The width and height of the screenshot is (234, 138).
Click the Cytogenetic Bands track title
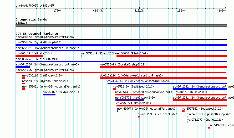click(31, 19)
